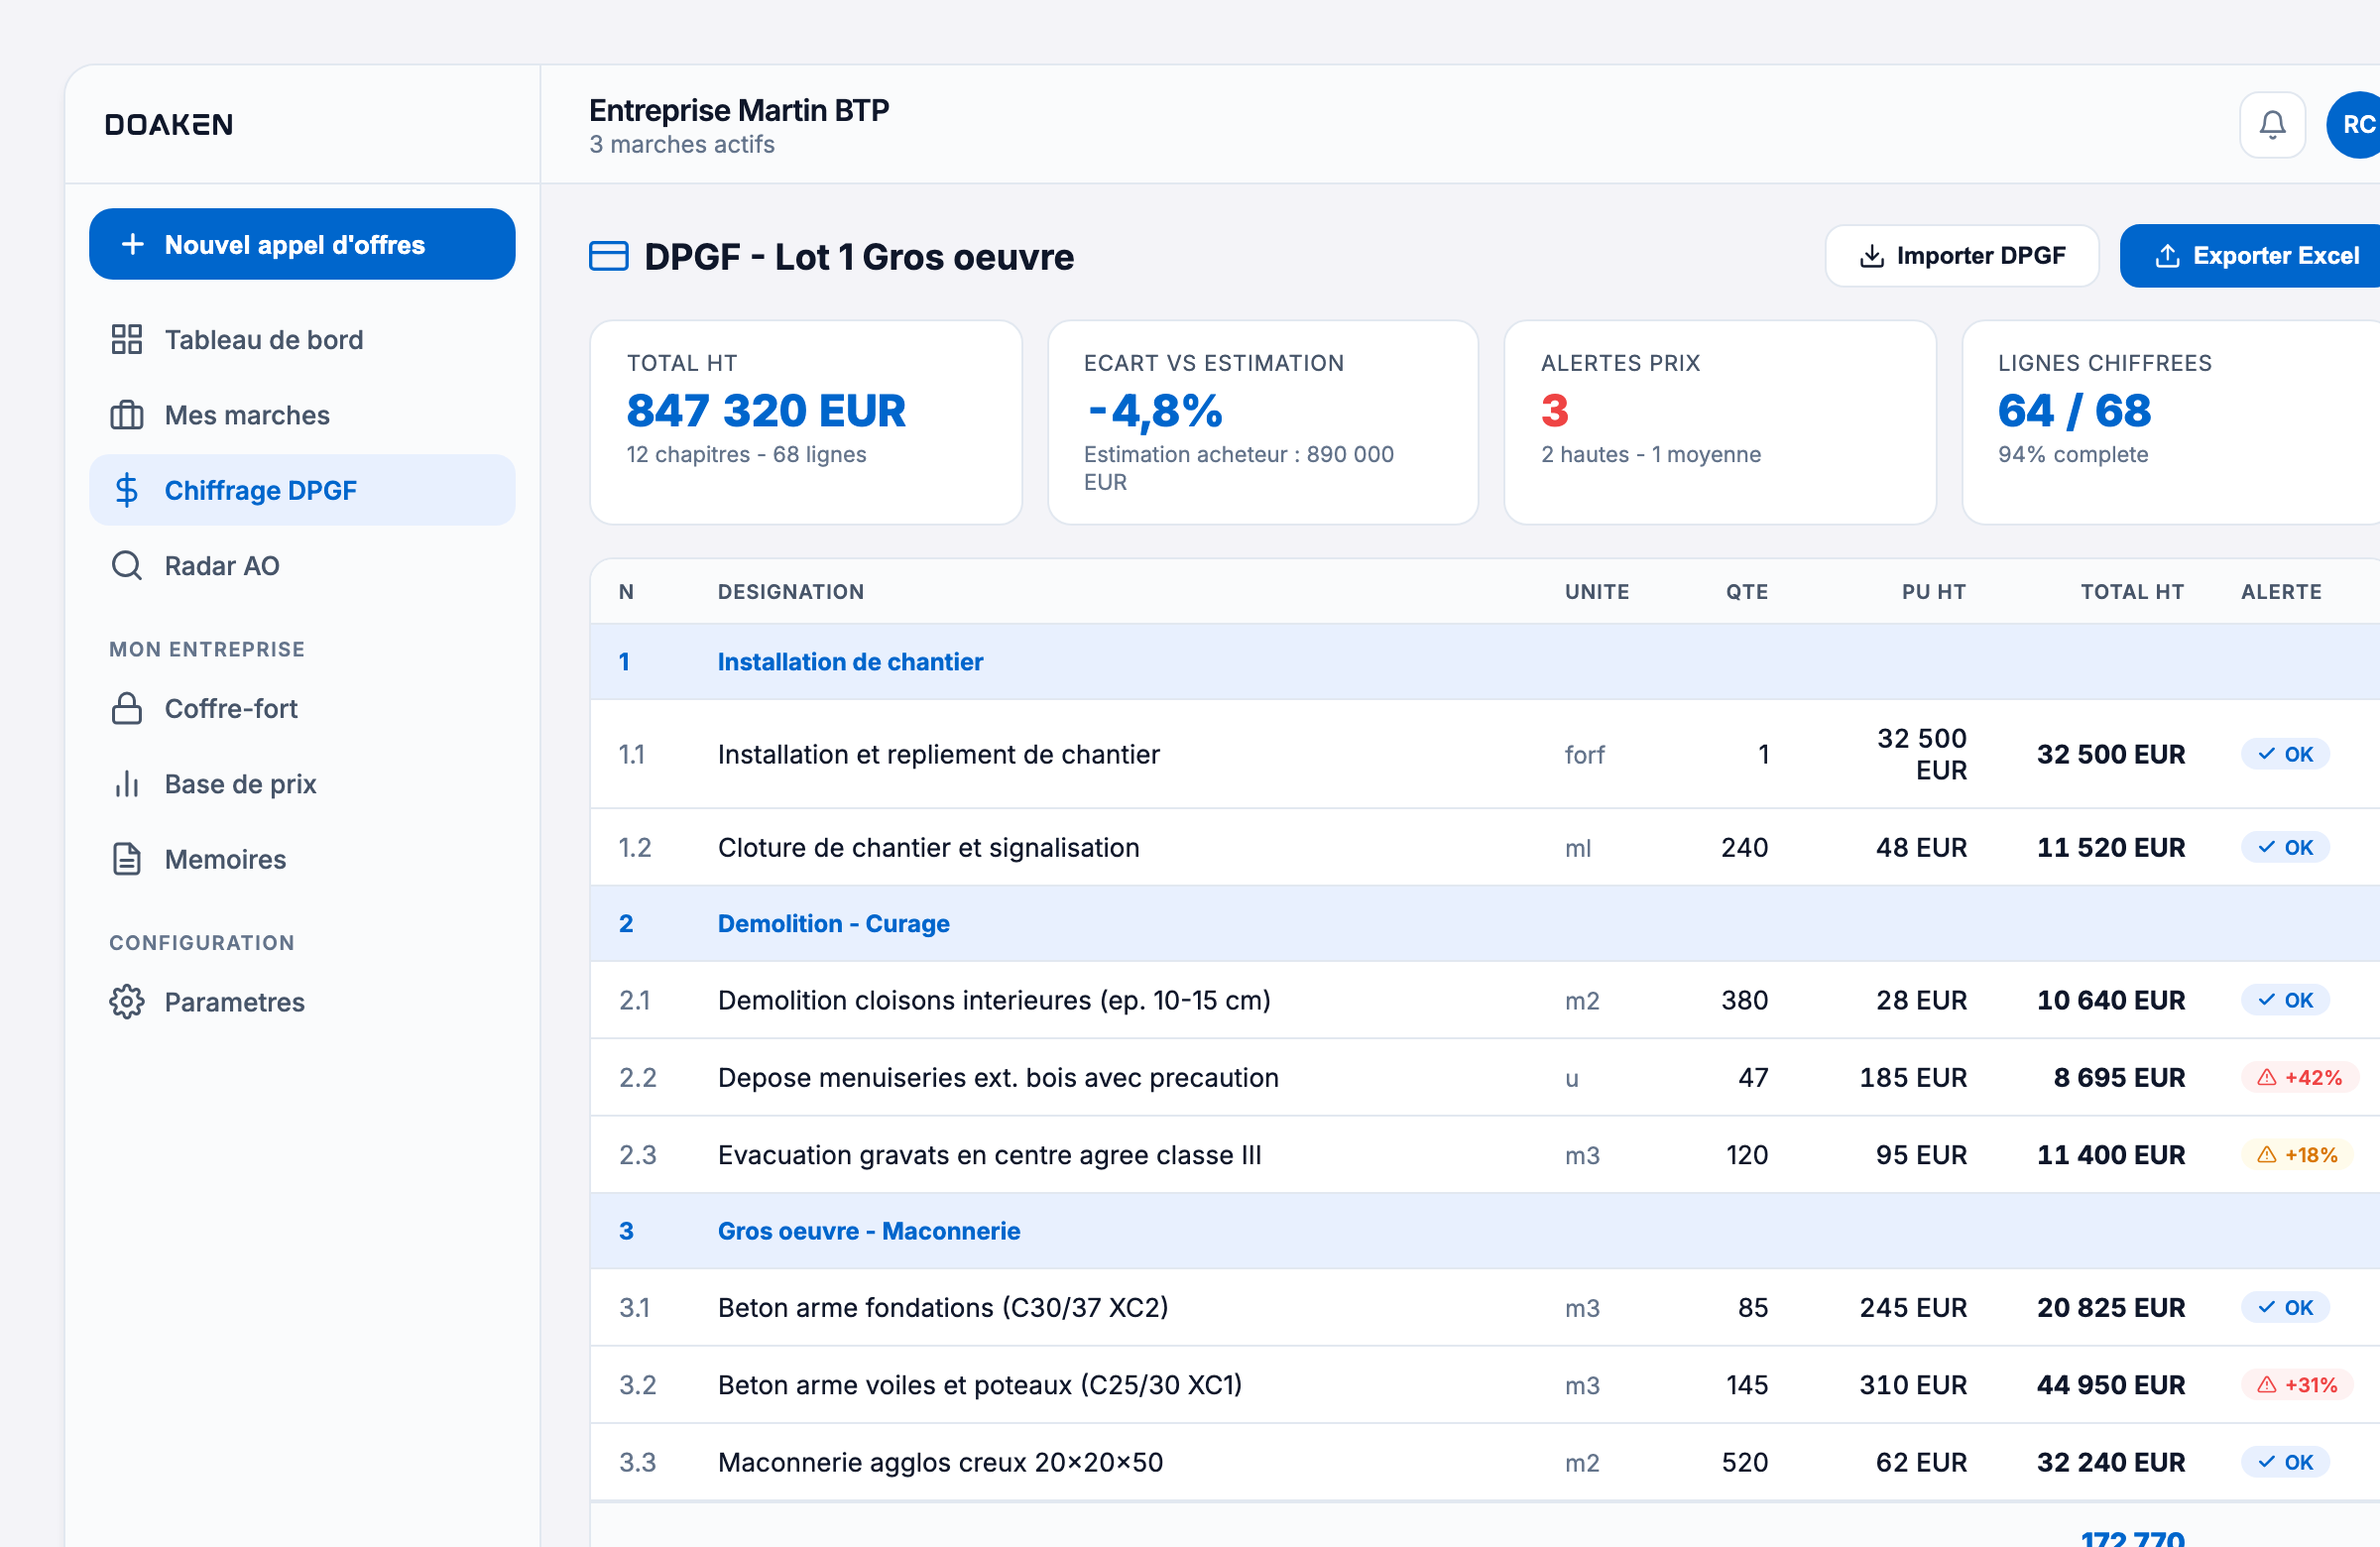The image size is (2380, 1547).
Task: Click the Base de prix chart icon
Action: 127,784
